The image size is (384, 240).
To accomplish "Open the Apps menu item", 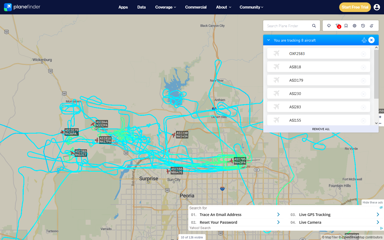I will point(123,7).
